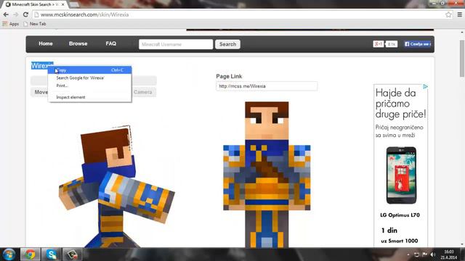Open the third taskbar application icon

[72, 254]
